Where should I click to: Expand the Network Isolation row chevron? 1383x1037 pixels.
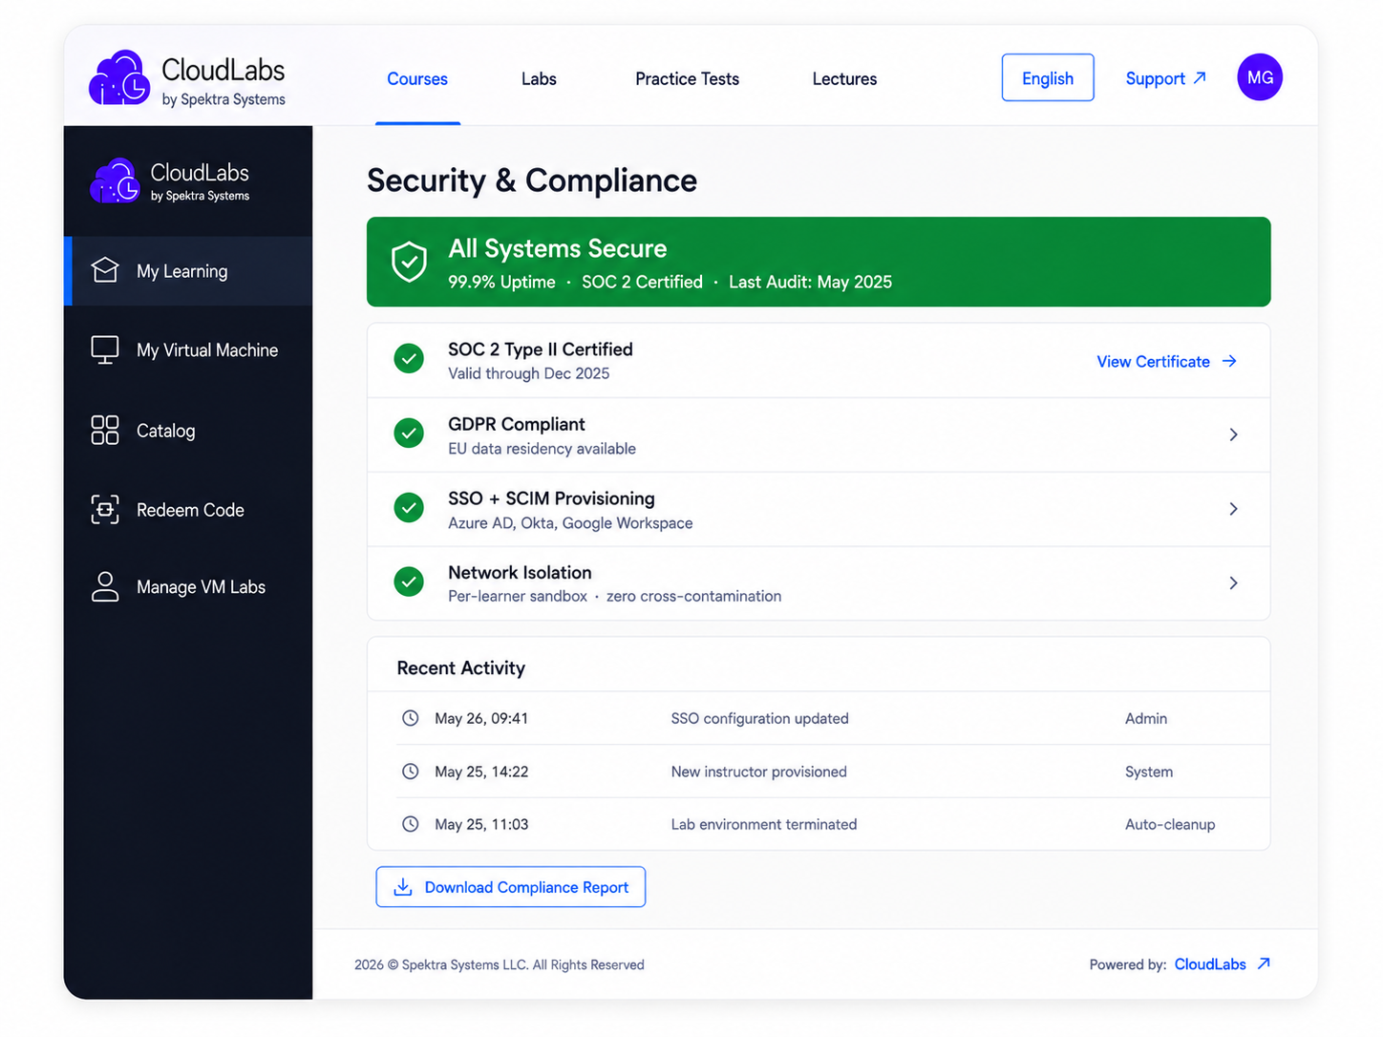pyautogui.click(x=1233, y=582)
